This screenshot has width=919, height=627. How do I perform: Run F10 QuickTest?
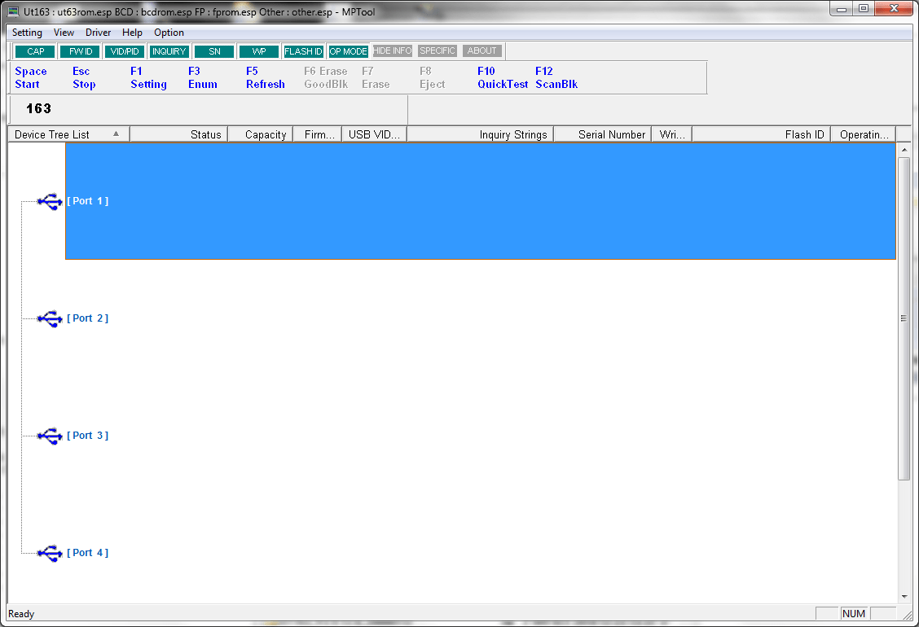pos(502,78)
